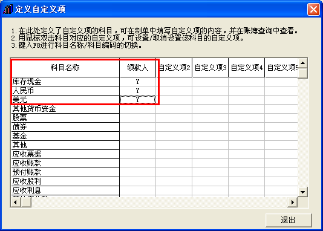Image resolution: width=323 pixels, height=231 pixels.
Task: Click the 退出 button
Action: click(289, 220)
